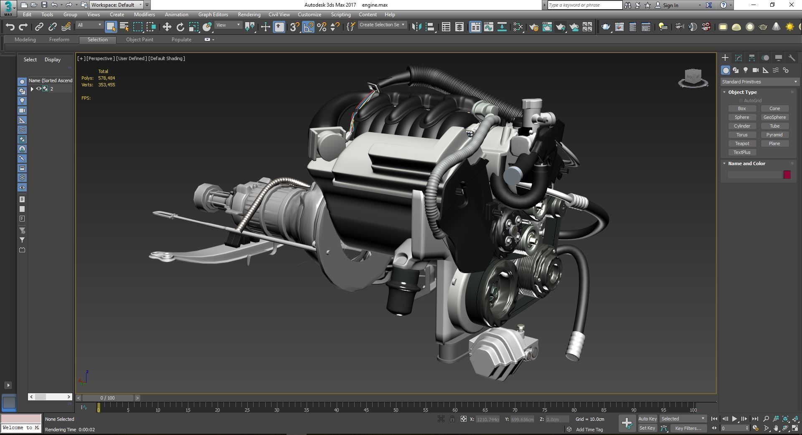Toggle Auto Key animation mode
The height and width of the screenshot is (435, 802).
pos(647,419)
